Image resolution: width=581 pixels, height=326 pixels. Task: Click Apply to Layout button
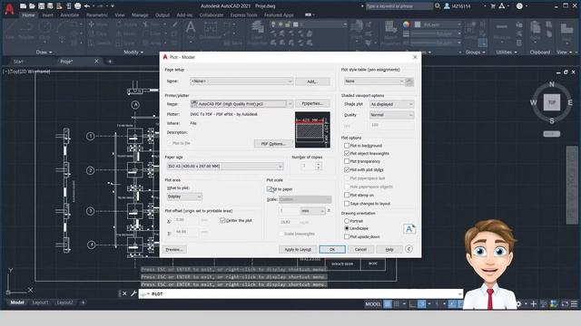(298, 250)
